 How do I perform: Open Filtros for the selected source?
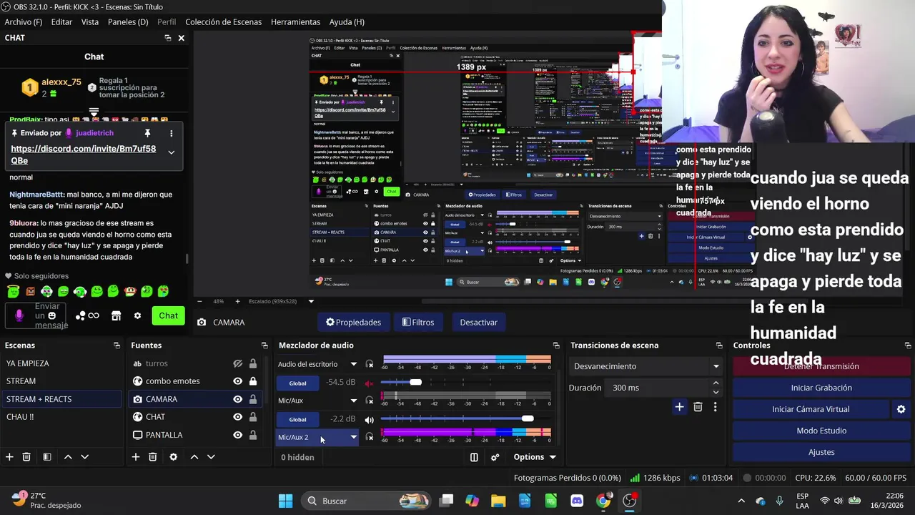(x=418, y=322)
